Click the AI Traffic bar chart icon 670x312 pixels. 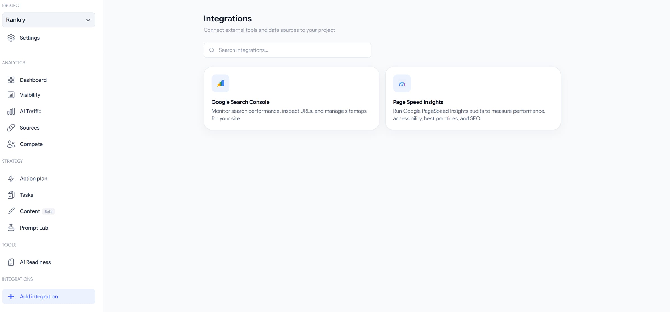pos(11,111)
